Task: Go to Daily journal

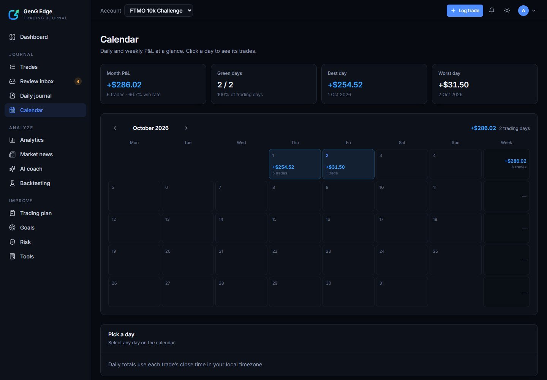Action: pyautogui.click(x=46, y=96)
